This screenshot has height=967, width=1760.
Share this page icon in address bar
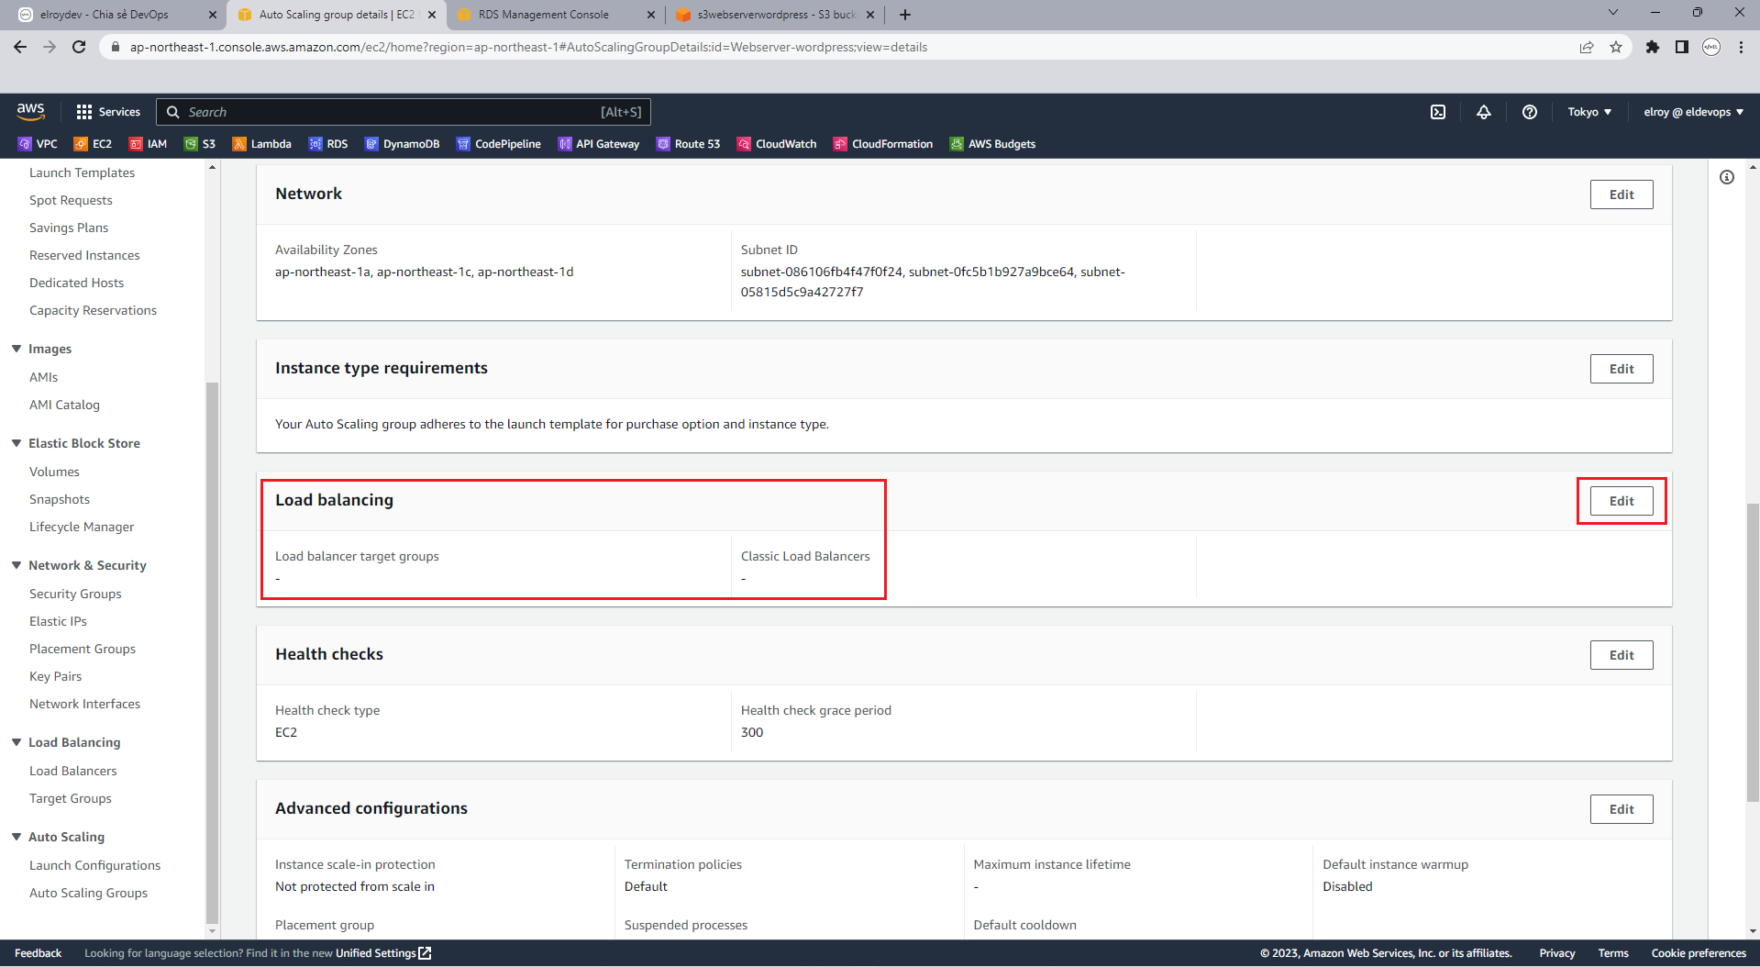(x=1587, y=47)
